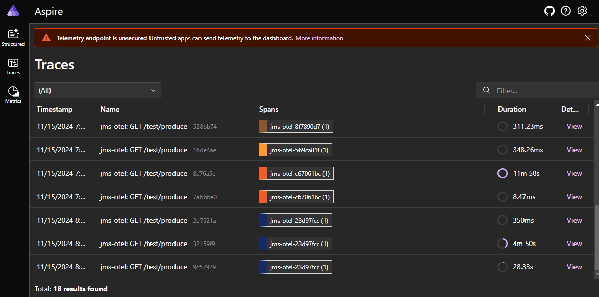View details for trace 2e7521a
This screenshot has width=599, height=297.
(x=574, y=220)
